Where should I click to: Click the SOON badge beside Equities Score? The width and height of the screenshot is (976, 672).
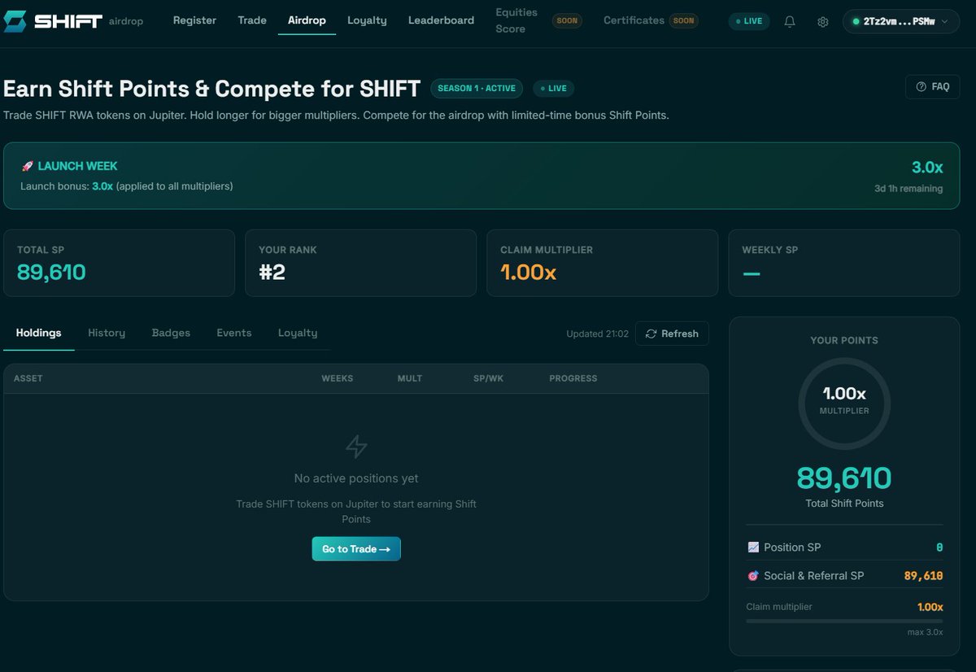click(x=567, y=20)
